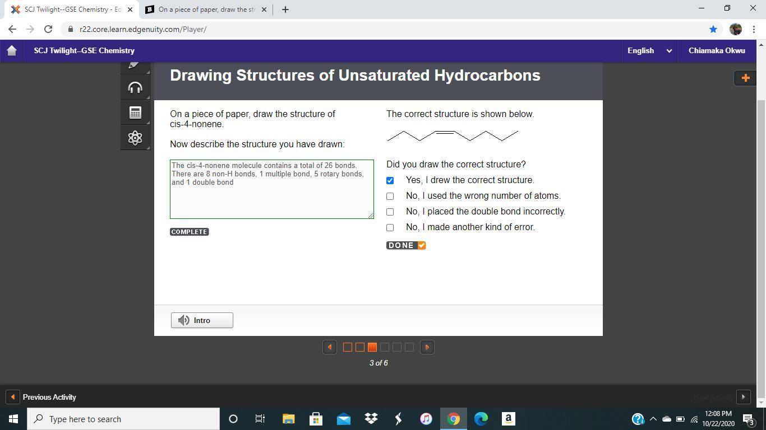Go to the previous slide arrow
The width and height of the screenshot is (766, 430).
tap(330, 347)
